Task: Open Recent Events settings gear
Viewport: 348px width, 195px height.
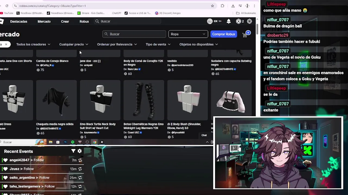Action: pos(80,151)
